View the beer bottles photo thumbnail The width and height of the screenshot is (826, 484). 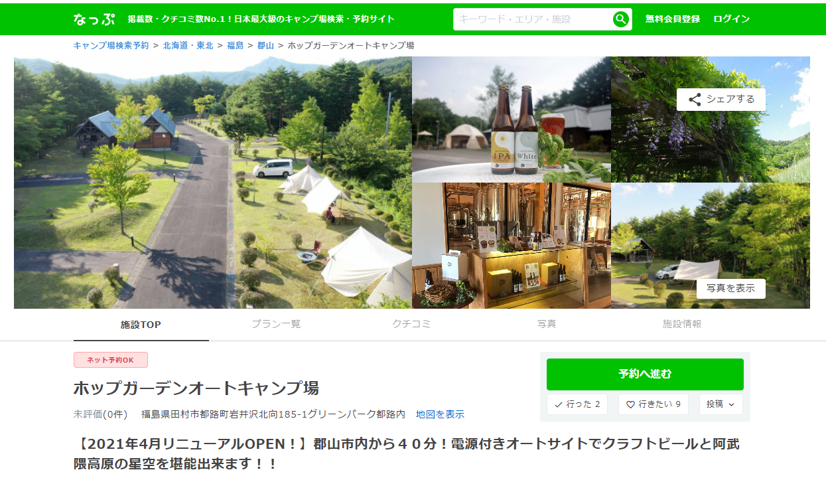512,120
